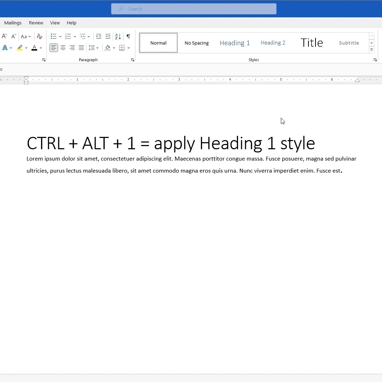
Task: Toggle Align Left
Action: 54,48
